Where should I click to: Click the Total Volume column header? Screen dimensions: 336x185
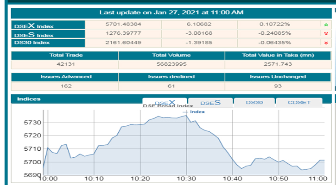[x=171, y=55]
